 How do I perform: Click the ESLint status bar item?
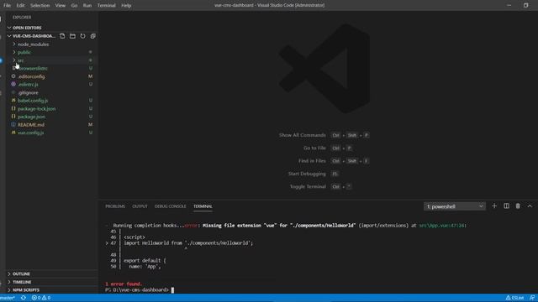(514, 298)
